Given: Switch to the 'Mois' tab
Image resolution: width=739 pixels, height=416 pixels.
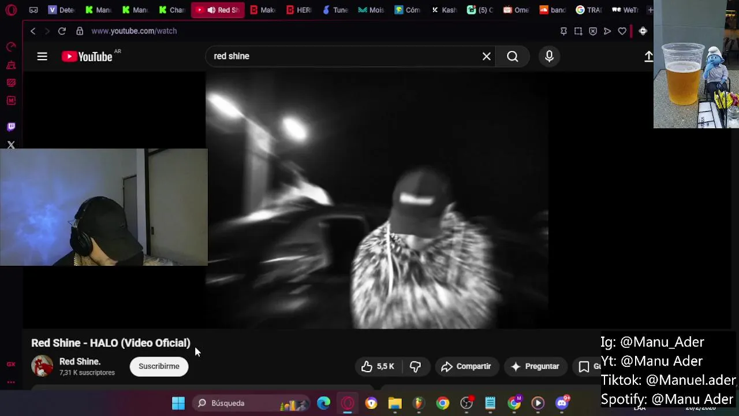Looking at the screenshot, I should (371, 10).
